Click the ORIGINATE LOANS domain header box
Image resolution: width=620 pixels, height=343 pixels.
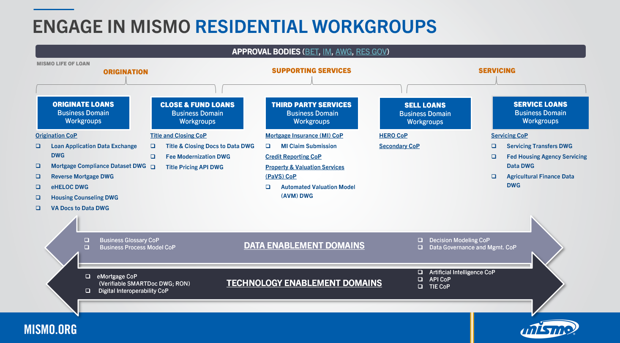pos(84,113)
